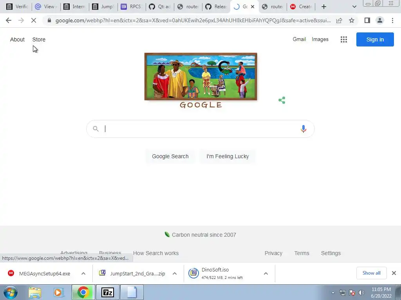Click I'm Feeling Lucky
401x300 pixels.
[228, 156]
